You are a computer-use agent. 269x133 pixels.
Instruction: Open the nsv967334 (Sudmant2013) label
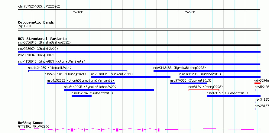(x=92, y=93)
